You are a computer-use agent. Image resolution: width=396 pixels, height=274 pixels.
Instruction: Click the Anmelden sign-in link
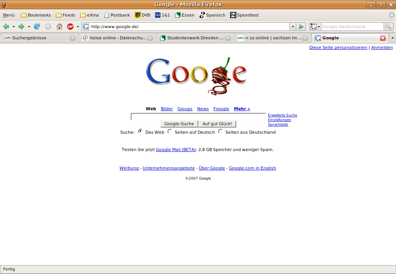click(382, 47)
